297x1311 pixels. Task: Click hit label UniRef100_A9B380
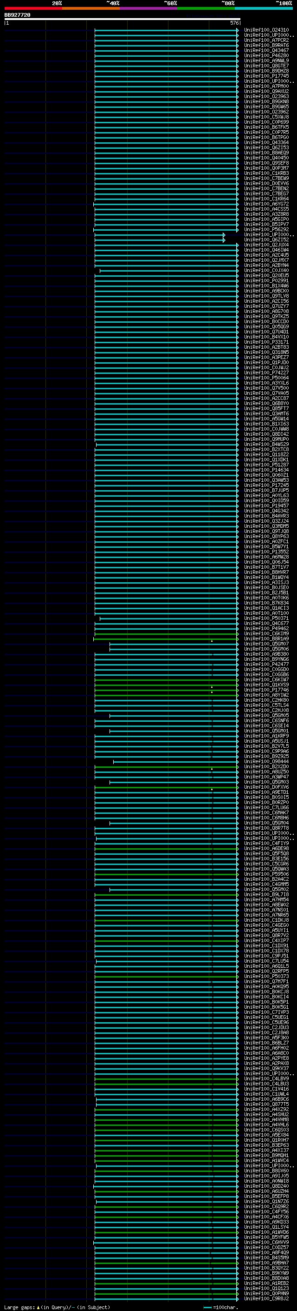[x=266, y=654]
